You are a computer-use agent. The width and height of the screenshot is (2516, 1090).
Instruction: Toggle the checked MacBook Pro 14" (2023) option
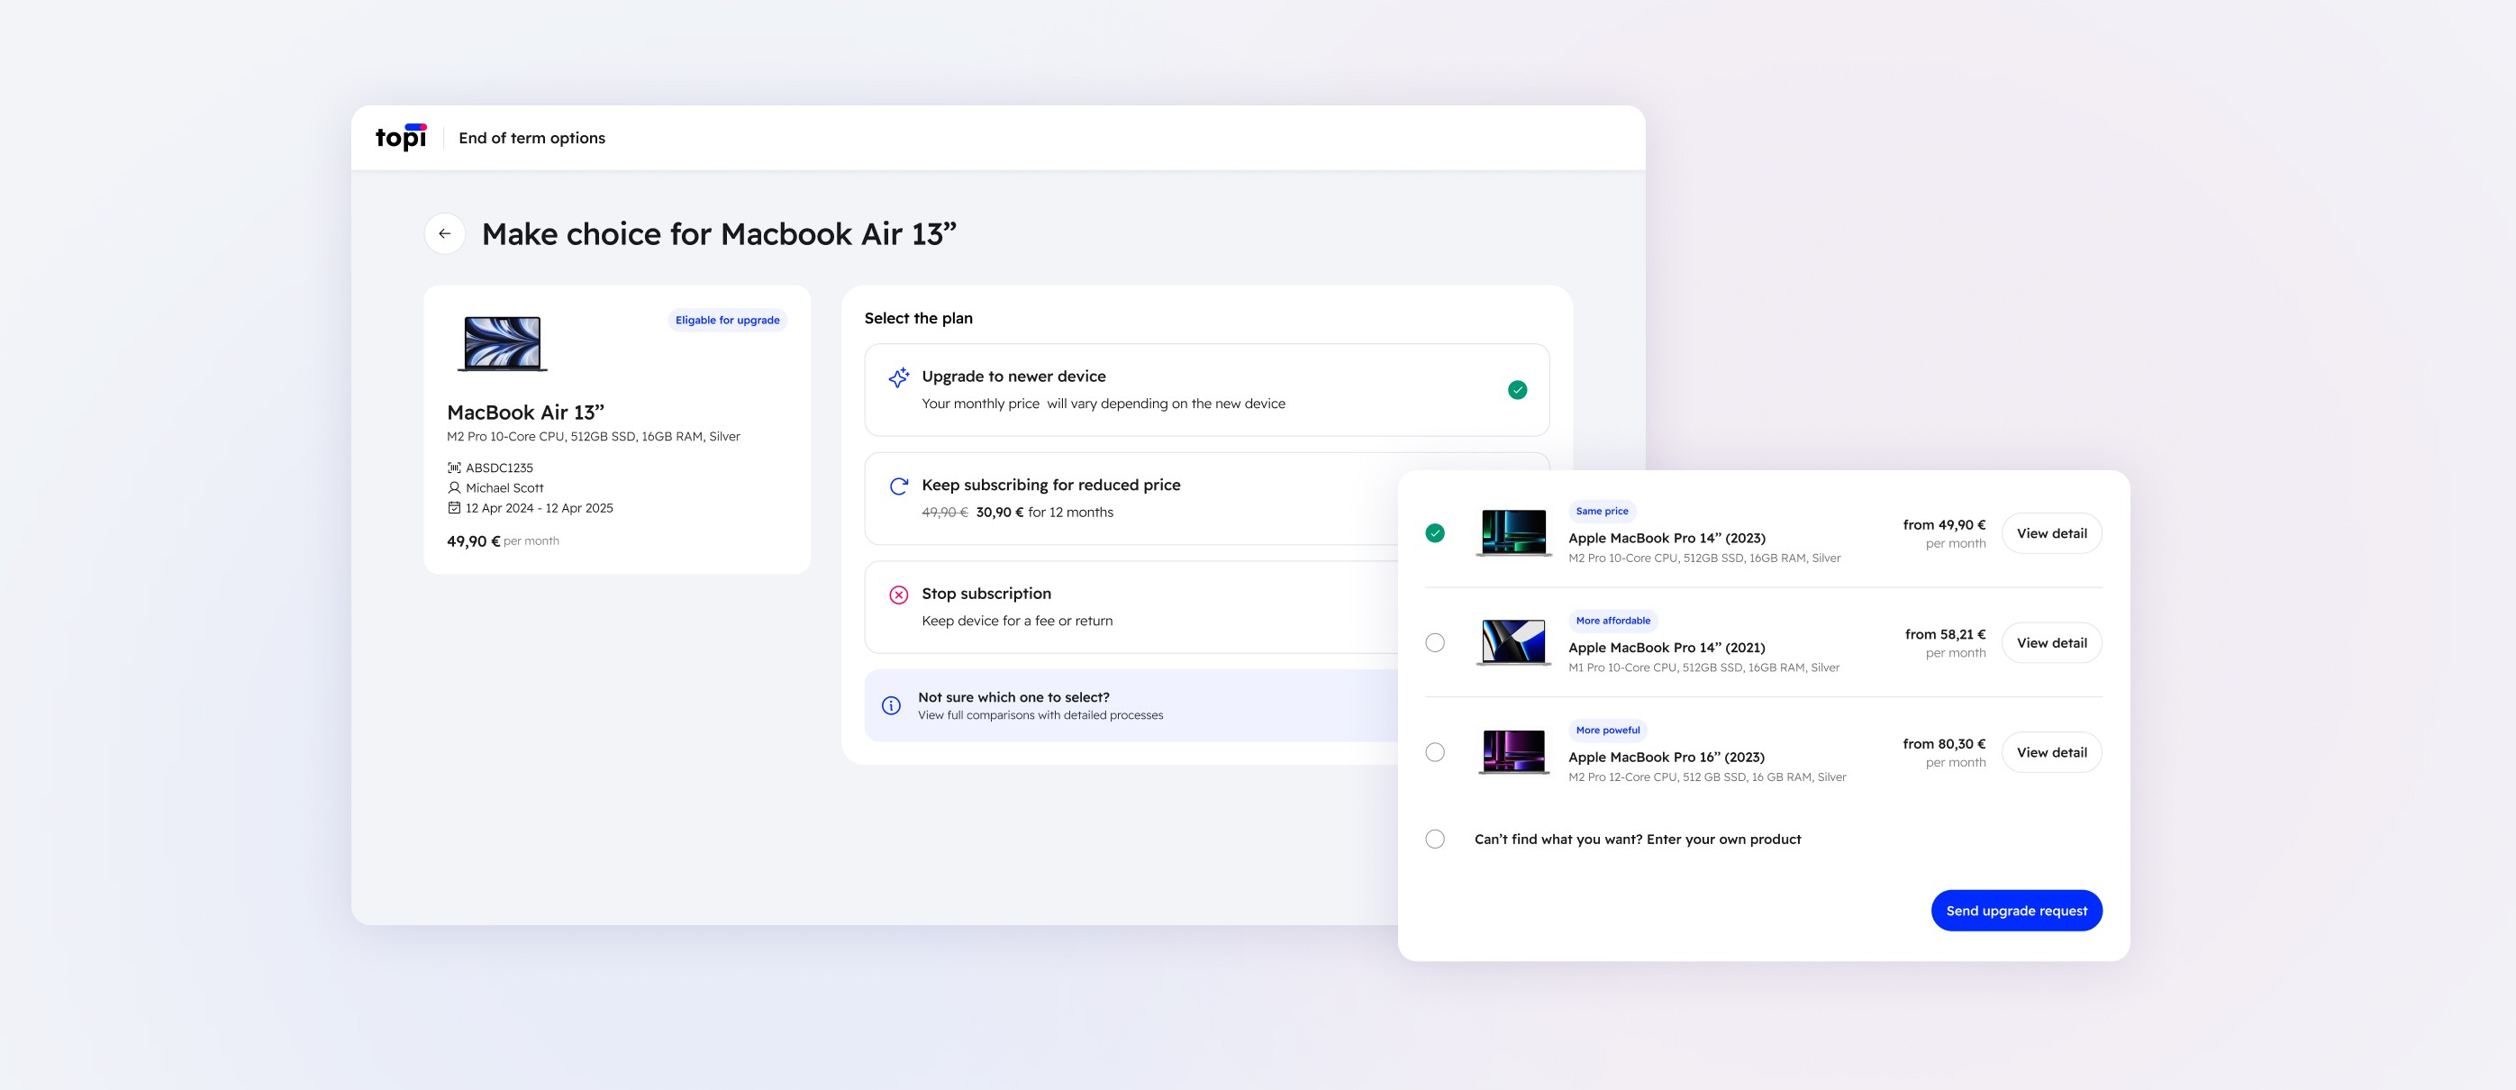click(1435, 533)
